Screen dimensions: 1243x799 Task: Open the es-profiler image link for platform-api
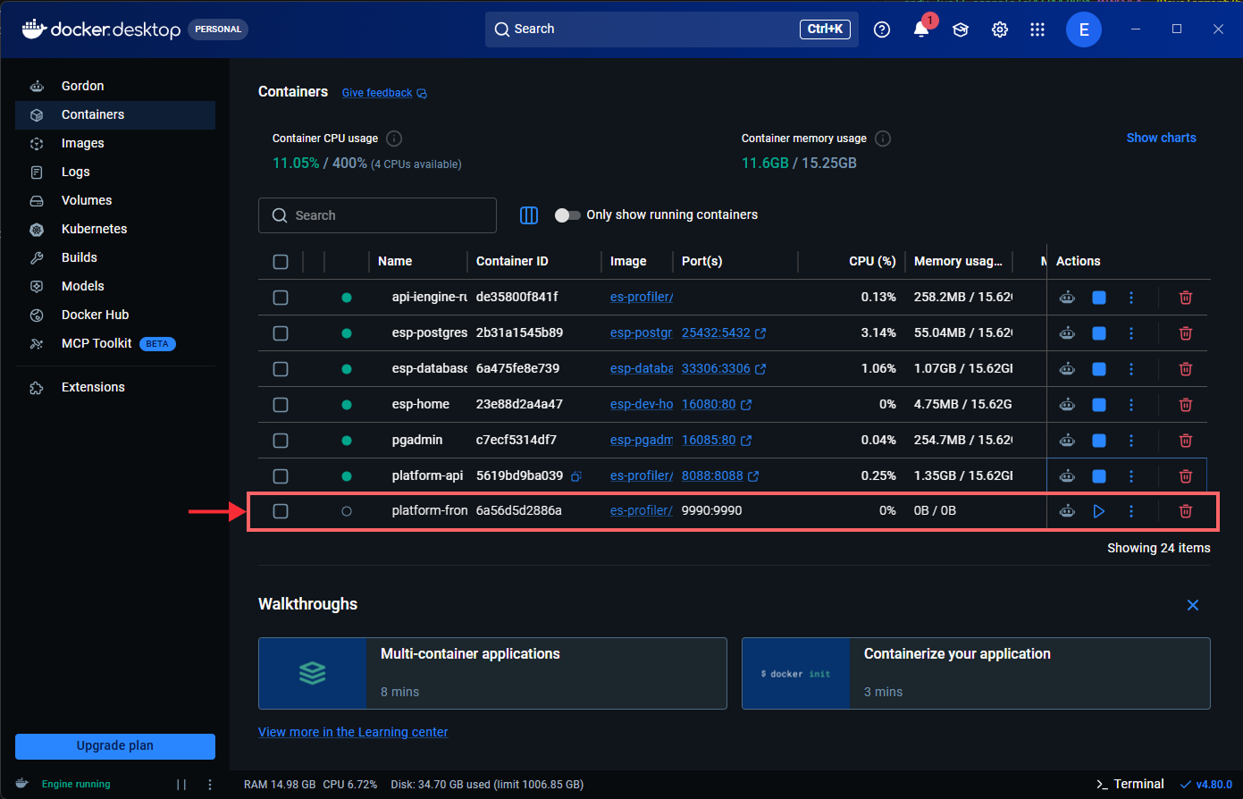tap(642, 476)
